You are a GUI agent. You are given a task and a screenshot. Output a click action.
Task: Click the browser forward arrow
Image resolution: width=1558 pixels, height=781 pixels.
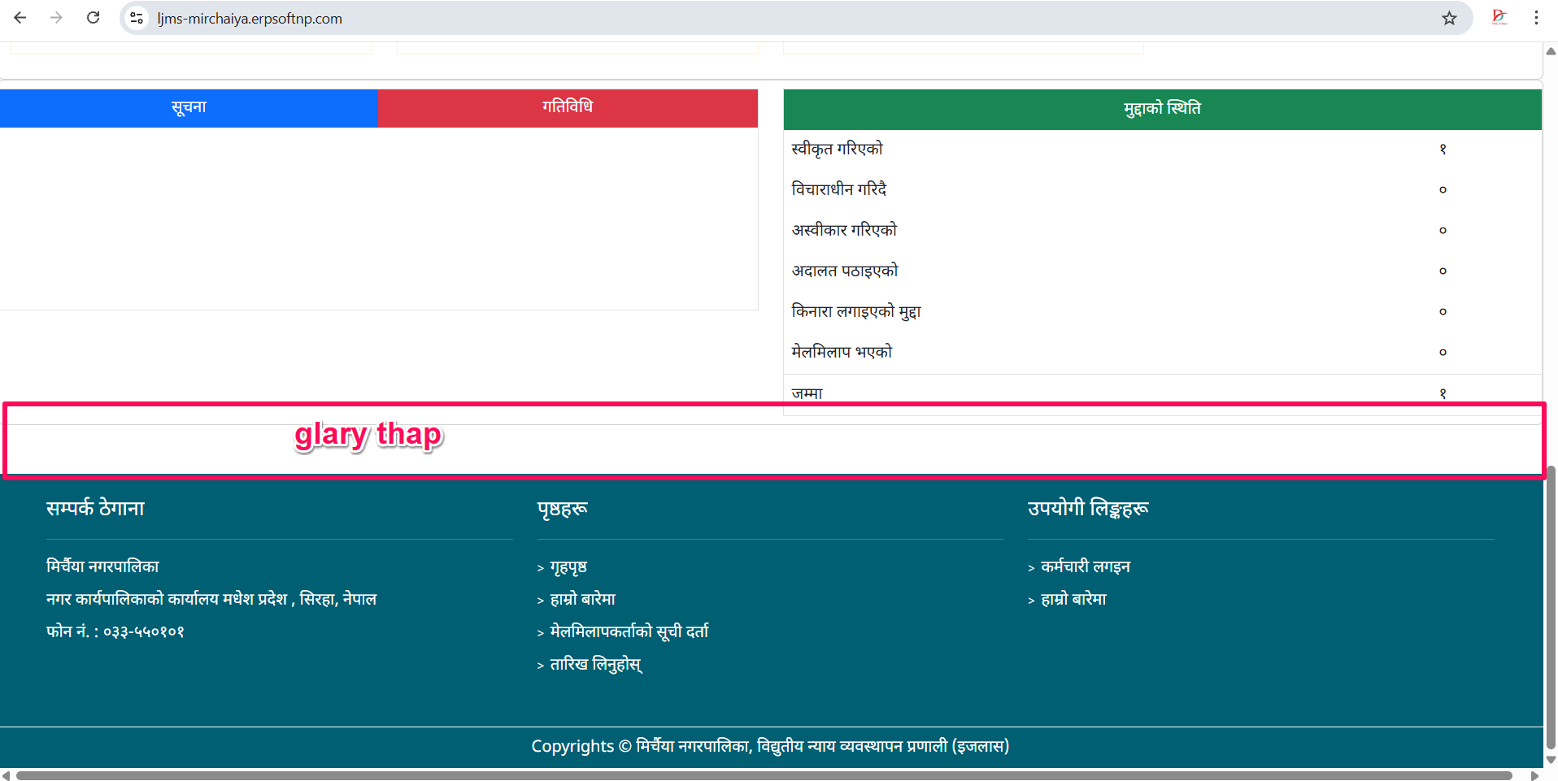[x=56, y=18]
